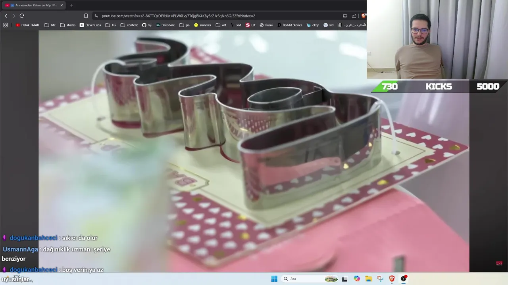Open the Windows Start menu
Image resolution: width=508 pixels, height=285 pixels.
(274, 279)
